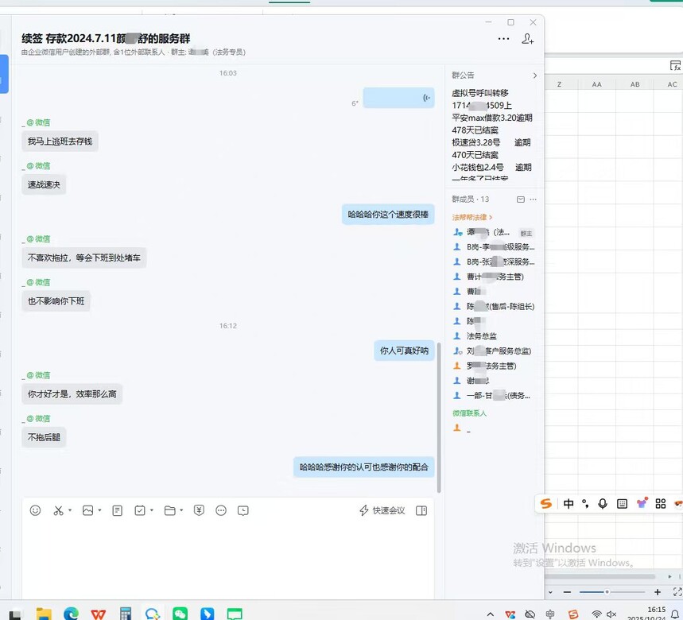683x620 pixels.
Task: Click the to-do checkmark icon
Action: click(x=140, y=510)
